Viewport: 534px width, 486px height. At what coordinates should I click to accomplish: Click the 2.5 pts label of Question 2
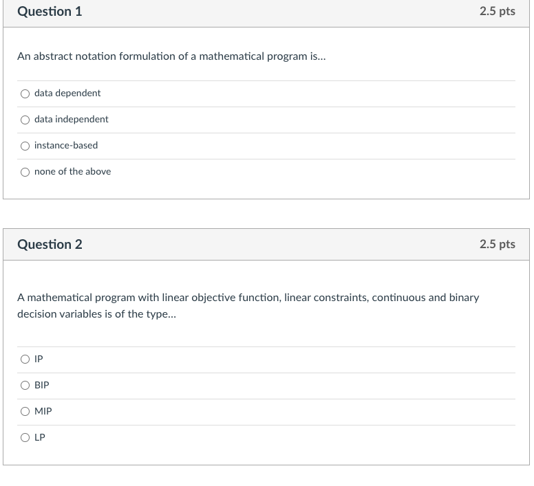(x=497, y=244)
